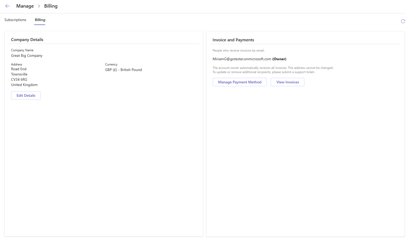Click the CV34 6RG postcode line
The height and width of the screenshot is (238, 406).
pos(19,80)
